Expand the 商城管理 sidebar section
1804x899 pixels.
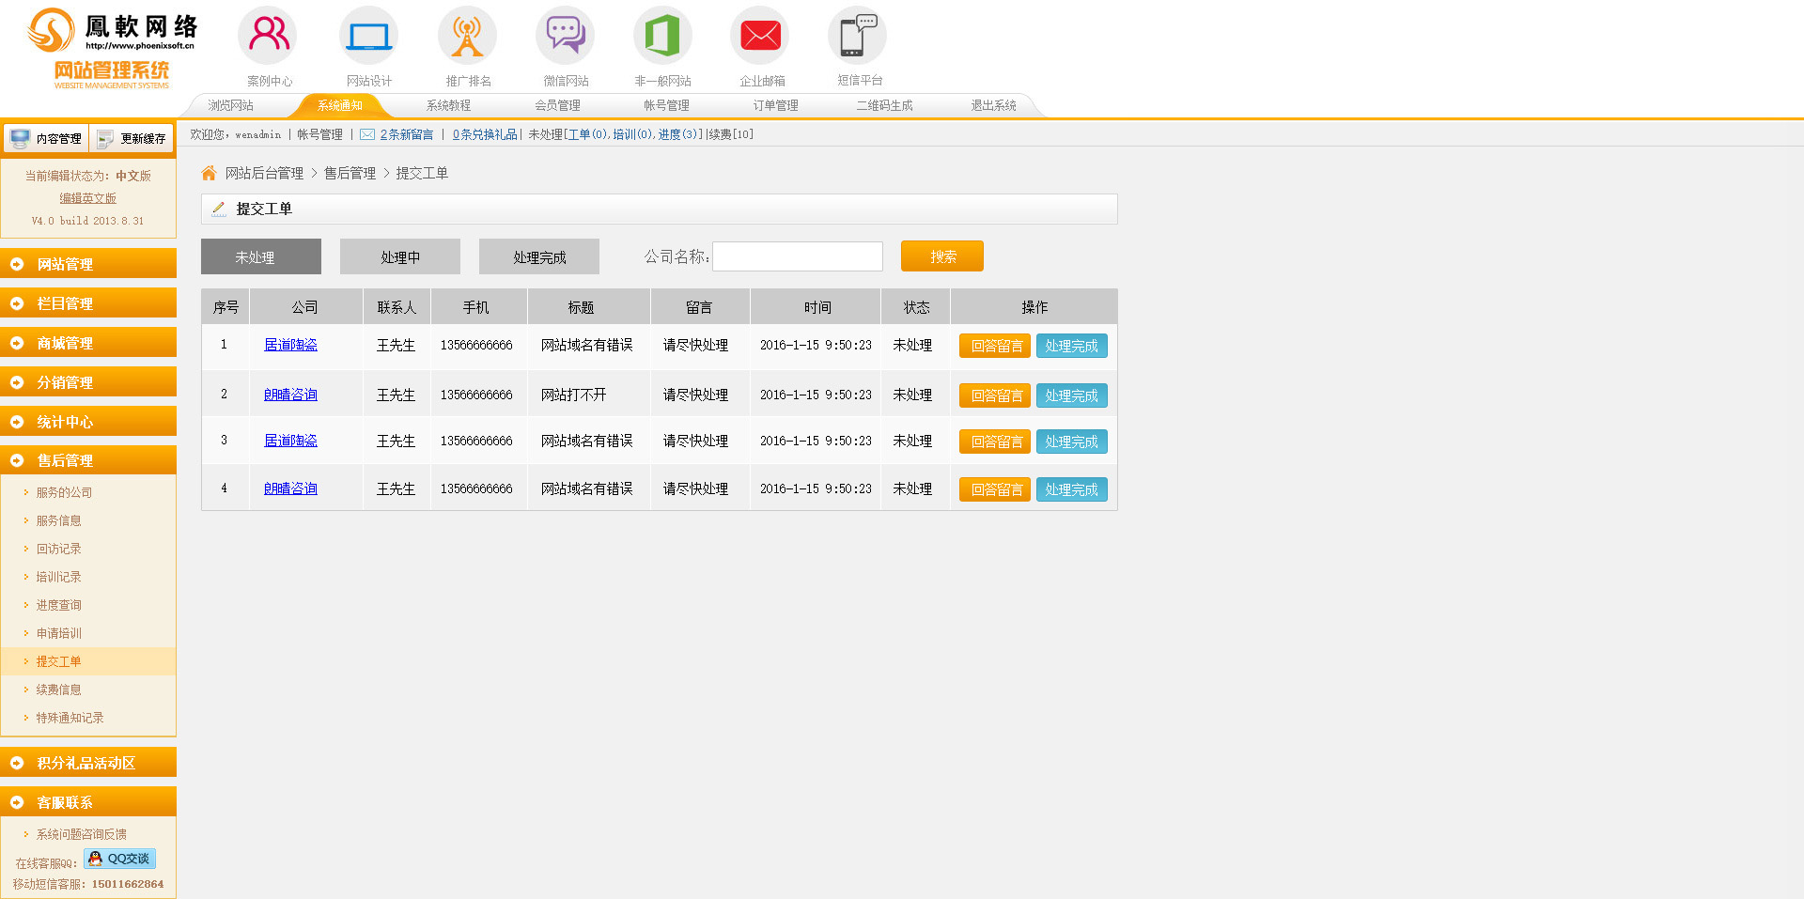click(x=88, y=343)
